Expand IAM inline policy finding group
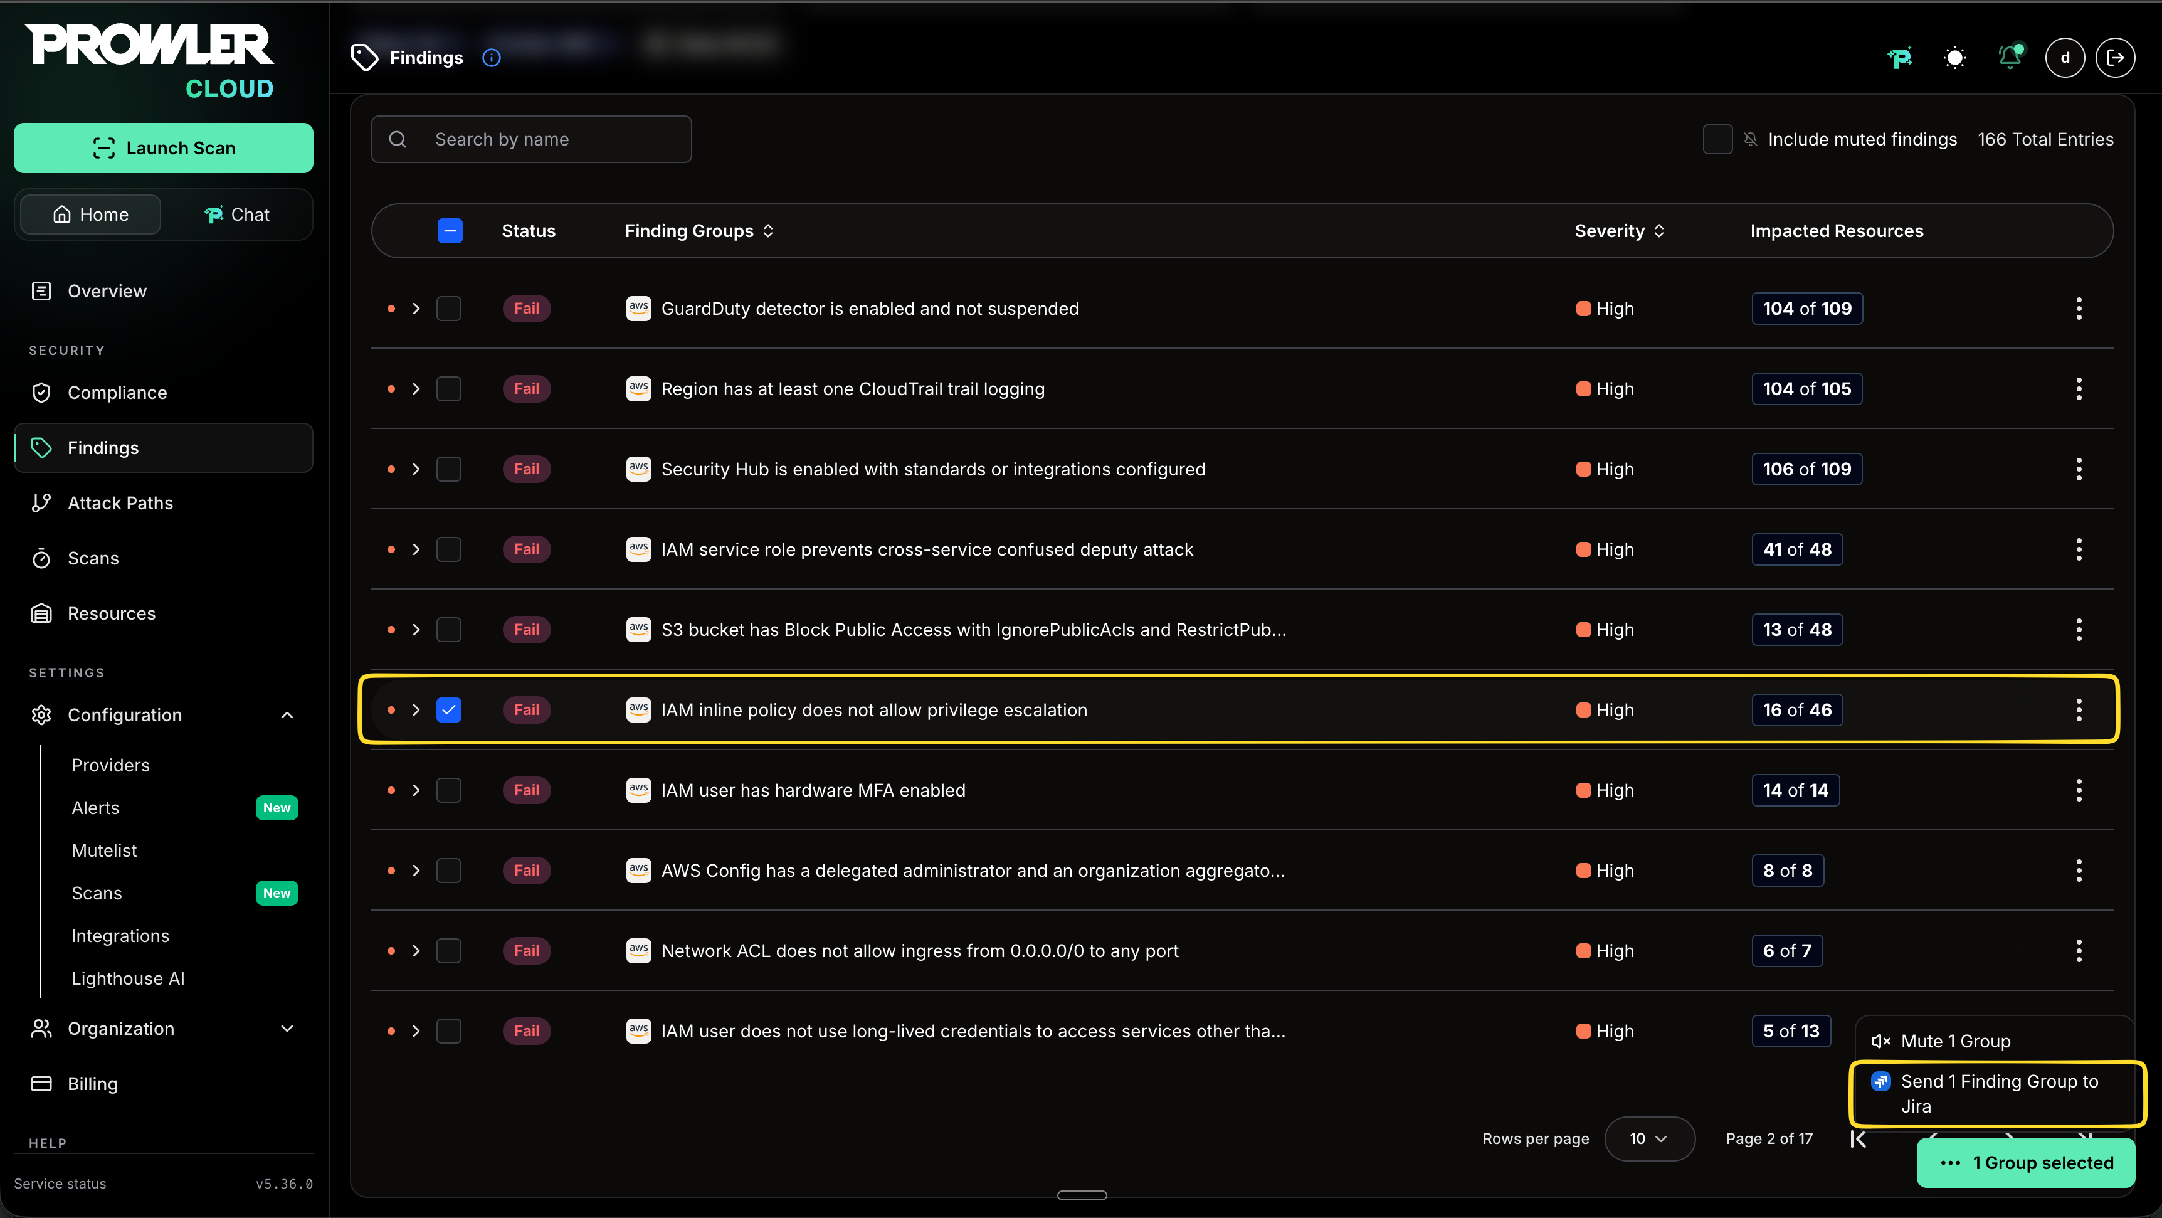The height and width of the screenshot is (1218, 2162). 416,710
